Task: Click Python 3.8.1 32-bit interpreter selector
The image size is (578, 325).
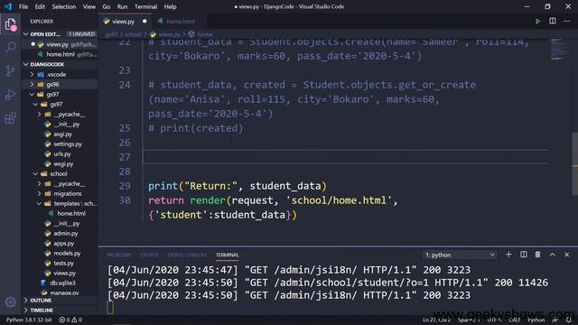Action: 29,320
